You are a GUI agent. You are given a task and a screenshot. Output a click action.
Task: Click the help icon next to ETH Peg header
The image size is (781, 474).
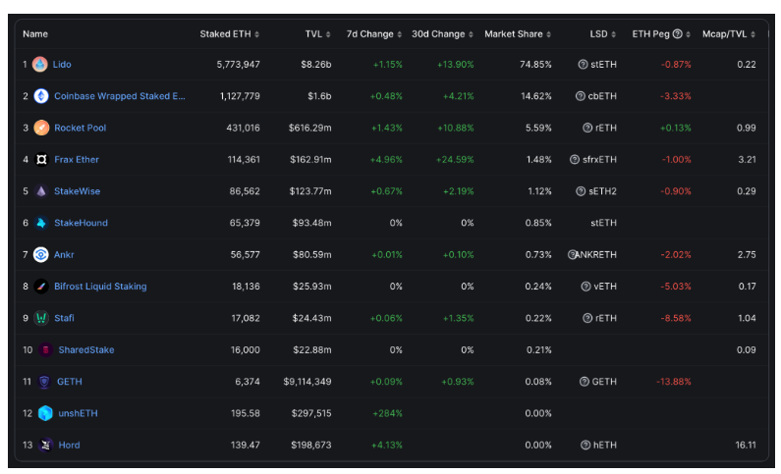[x=677, y=33]
